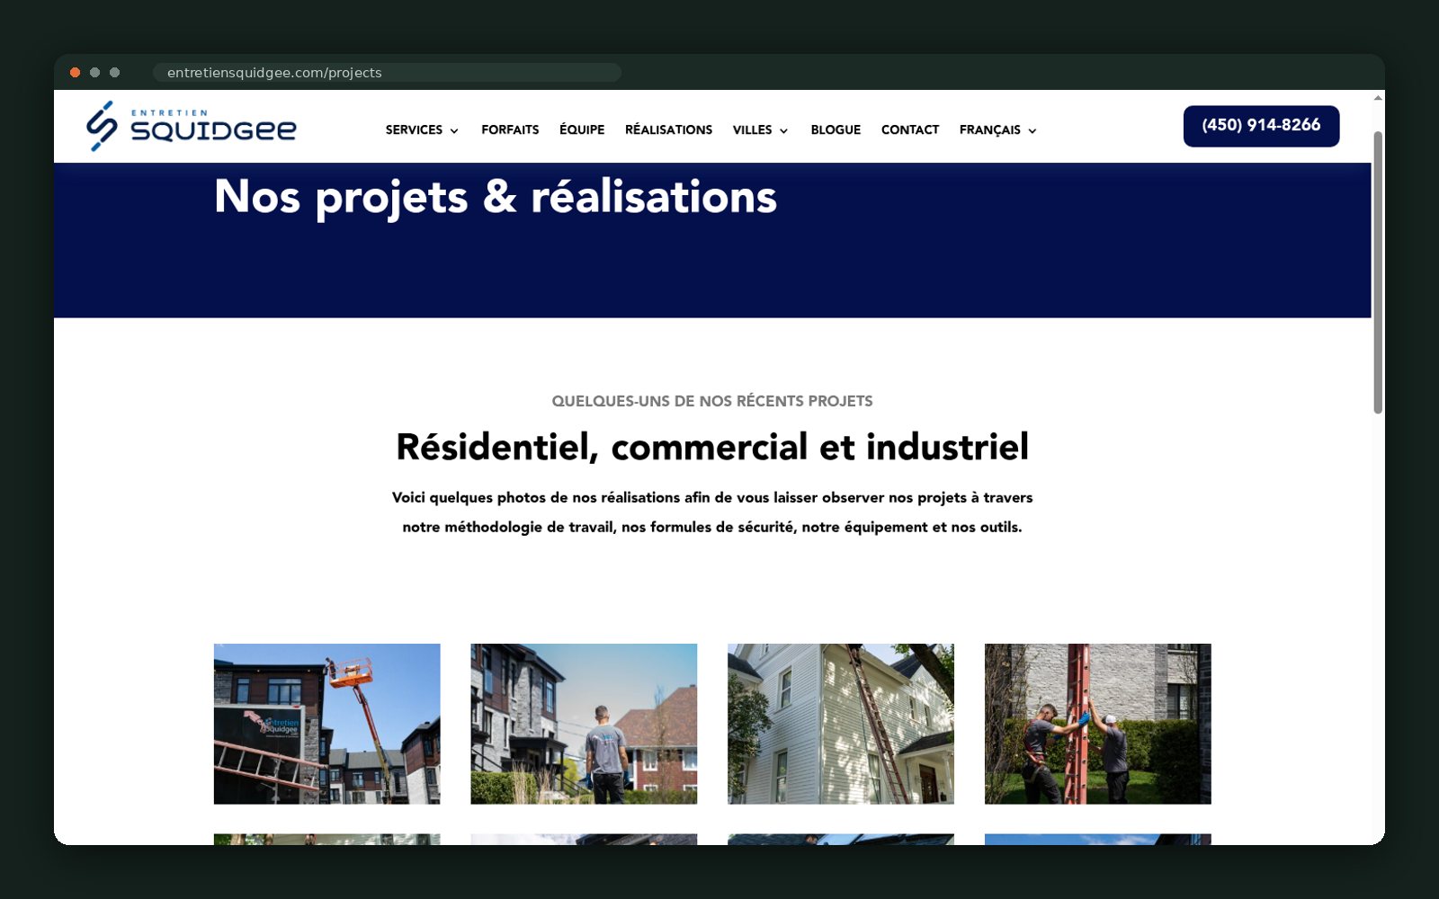
Task: Click the page vertical scrollbar thumb
Action: pos(1378,271)
